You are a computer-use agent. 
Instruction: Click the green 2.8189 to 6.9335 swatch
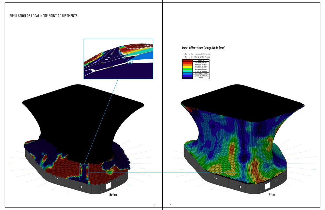pyautogui.click(x=187, y=69)
